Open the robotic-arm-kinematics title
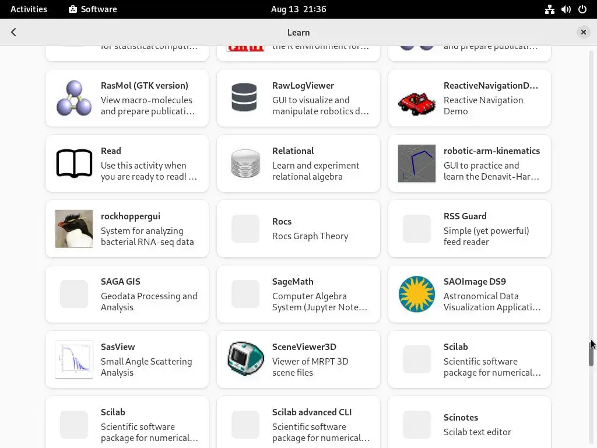597x448 pixels. tap(491, 151)
